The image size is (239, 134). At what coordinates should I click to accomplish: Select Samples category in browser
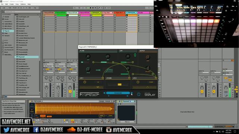7,36
